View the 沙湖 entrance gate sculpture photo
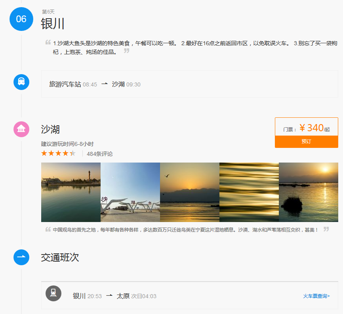Image resolution: width=343 pixels, height=314 pixels. coord(130,192)
